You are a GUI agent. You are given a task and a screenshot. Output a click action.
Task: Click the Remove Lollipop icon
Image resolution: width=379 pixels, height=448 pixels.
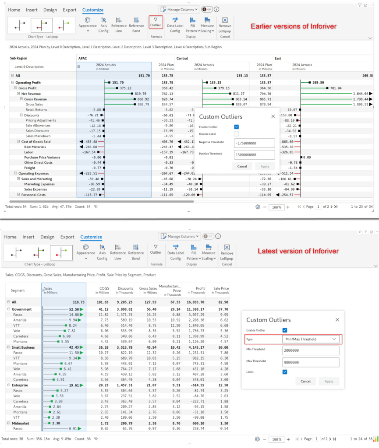click(225, 22)
